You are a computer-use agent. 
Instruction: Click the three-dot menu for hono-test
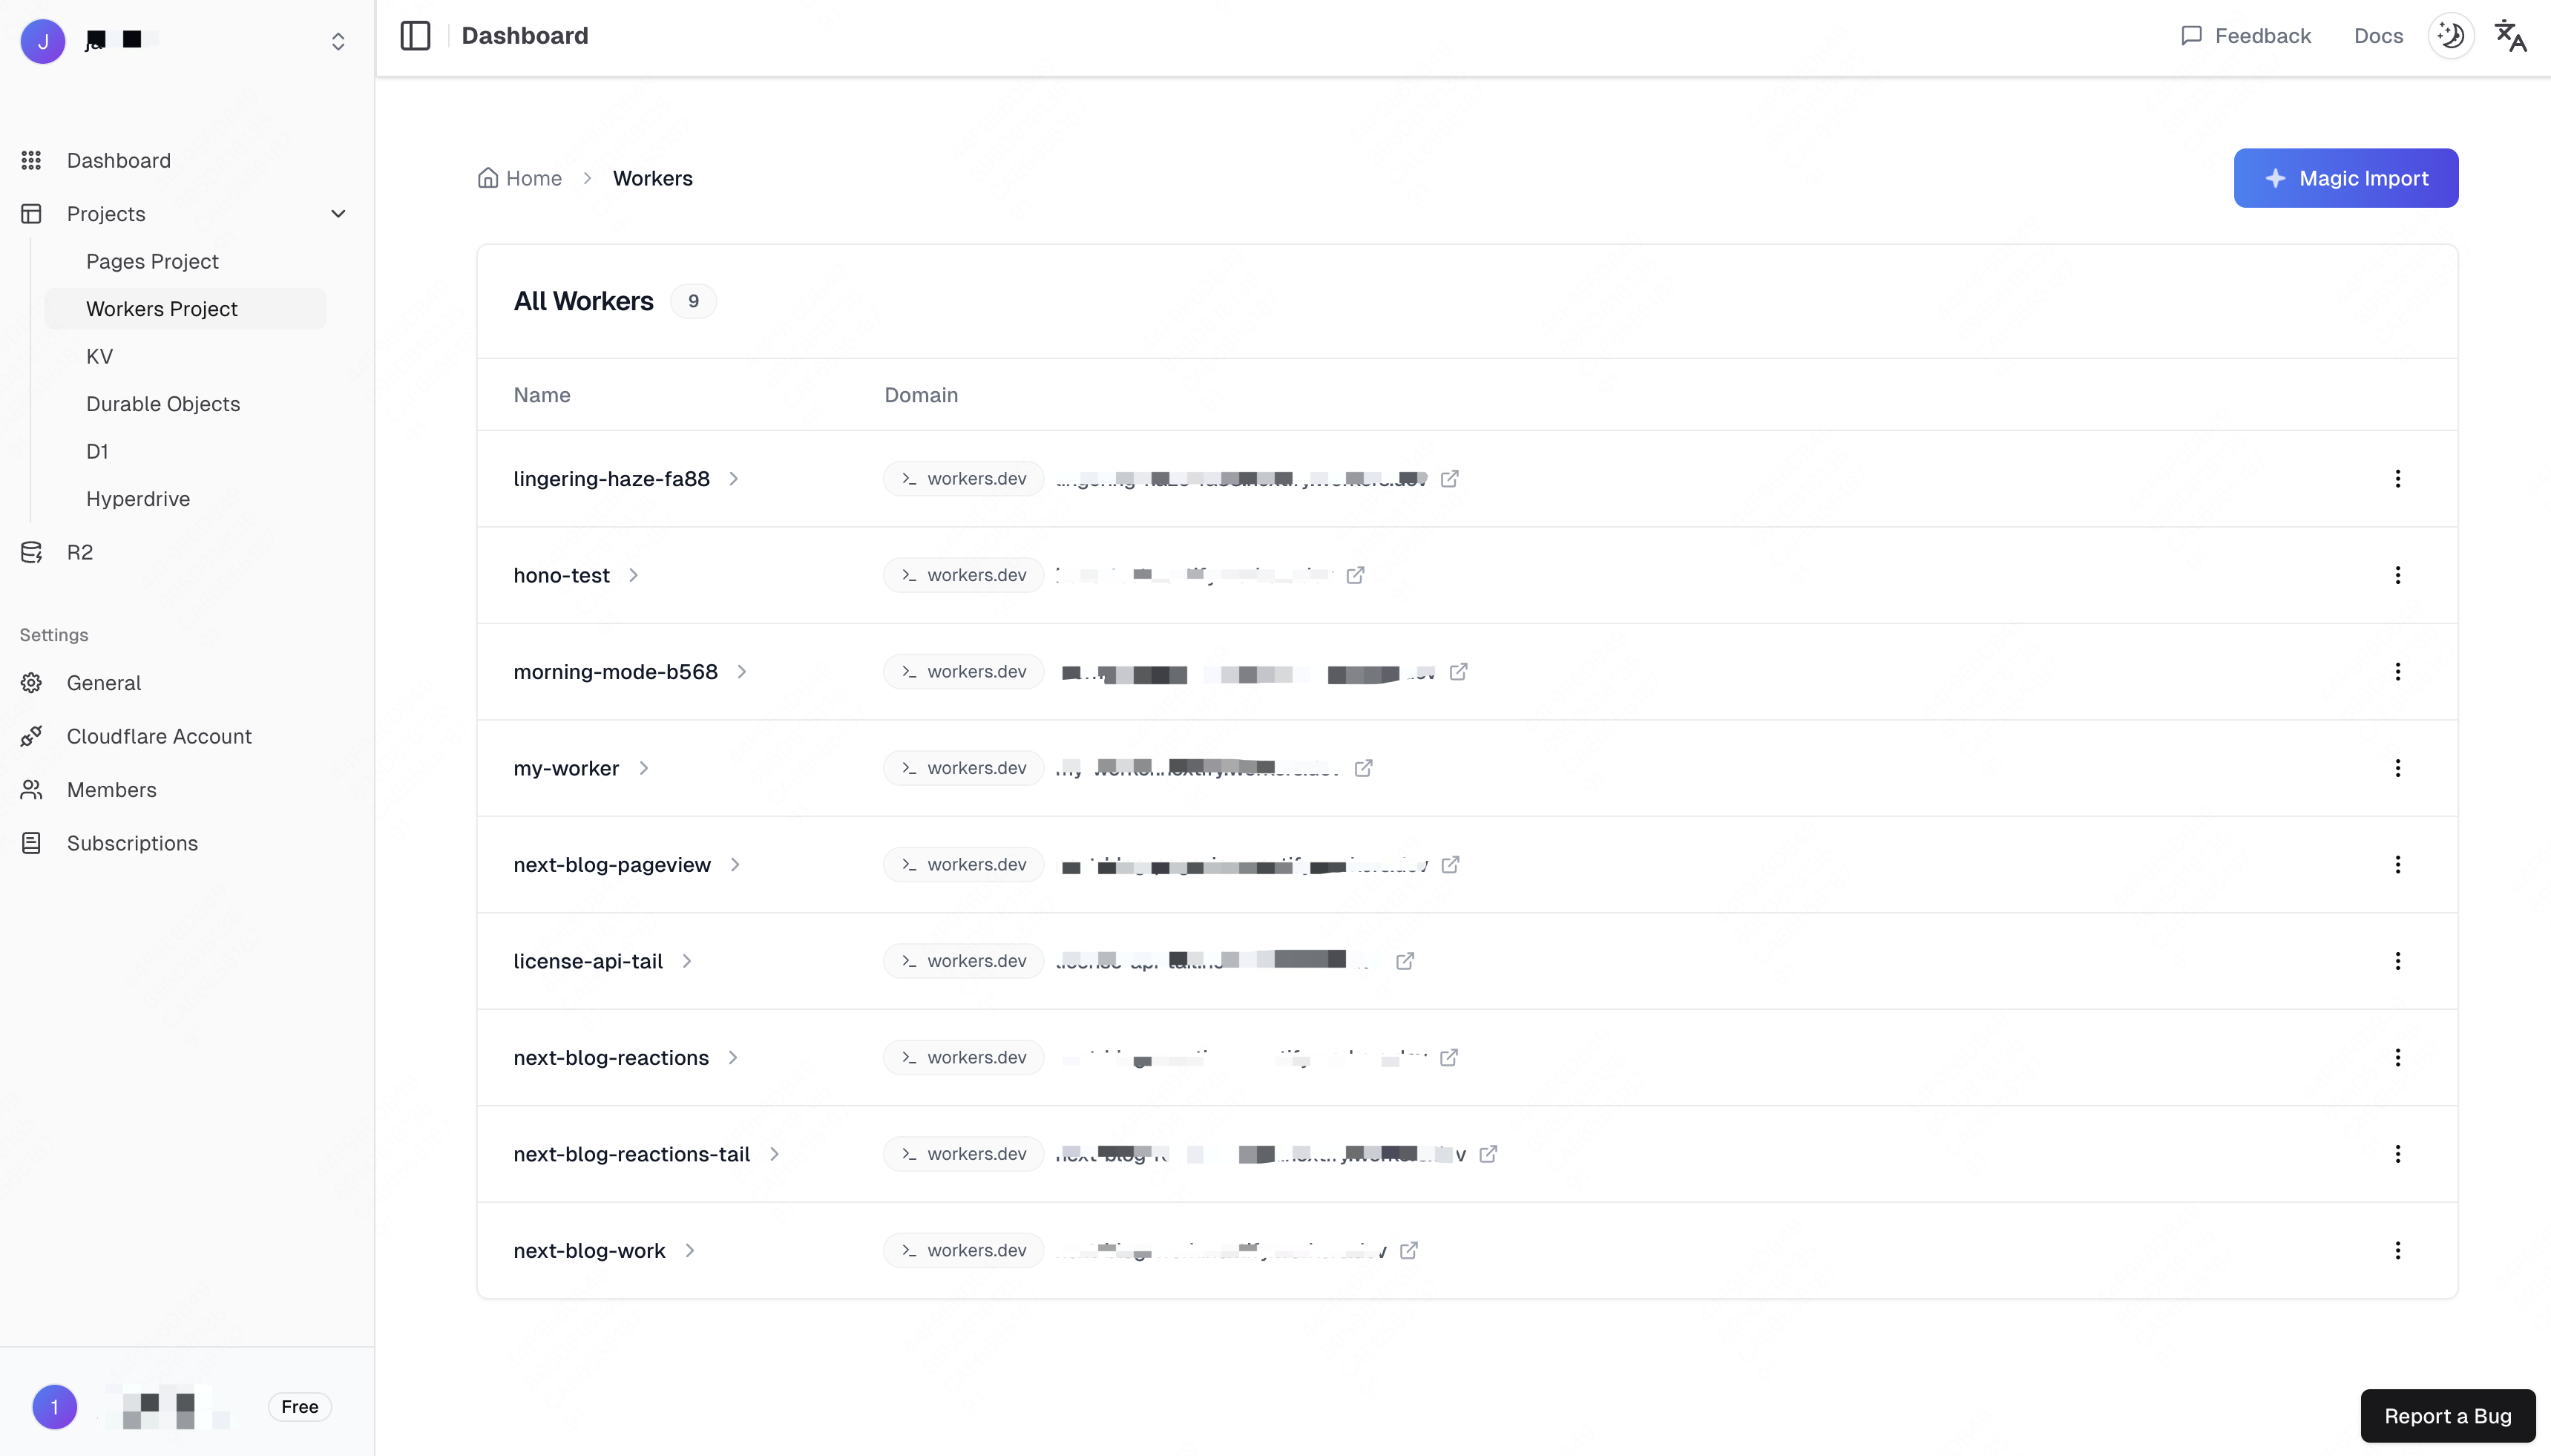click(2399, 574)
